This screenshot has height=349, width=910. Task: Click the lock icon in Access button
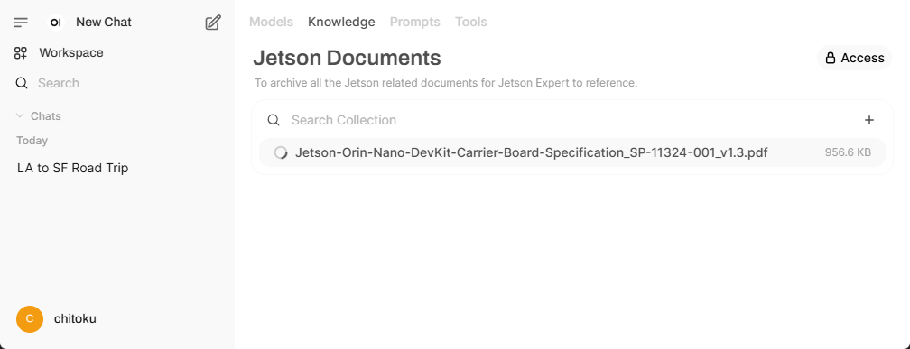(x=831, y=58)
